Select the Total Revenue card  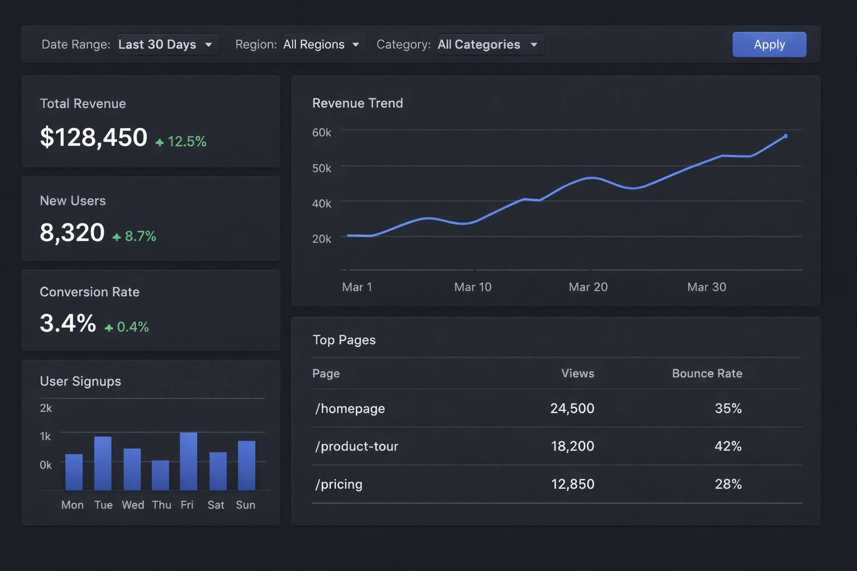[150, 122]
